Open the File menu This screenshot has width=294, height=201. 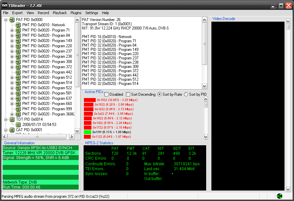[x=6, y=13]
